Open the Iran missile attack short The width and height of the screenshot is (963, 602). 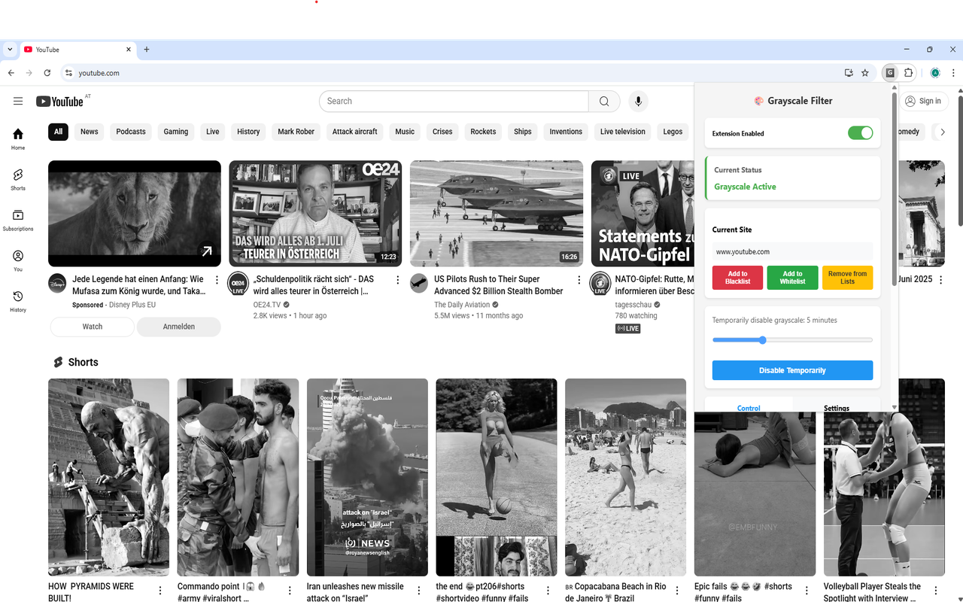click(367, 477)
